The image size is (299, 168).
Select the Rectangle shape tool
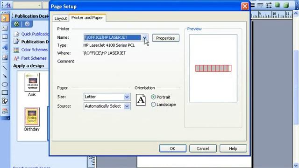5,92
